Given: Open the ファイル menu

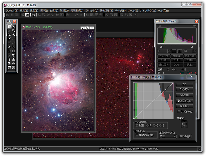Looking at the screenshot, I should (x=12, y=11).
